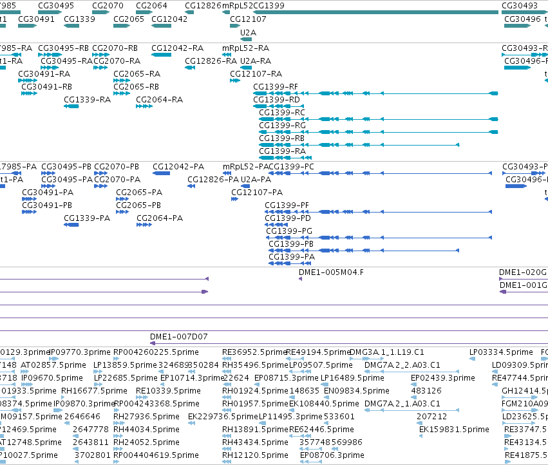Click transcript label CG1339-RA
548x465 pixels.
point(87,100)
